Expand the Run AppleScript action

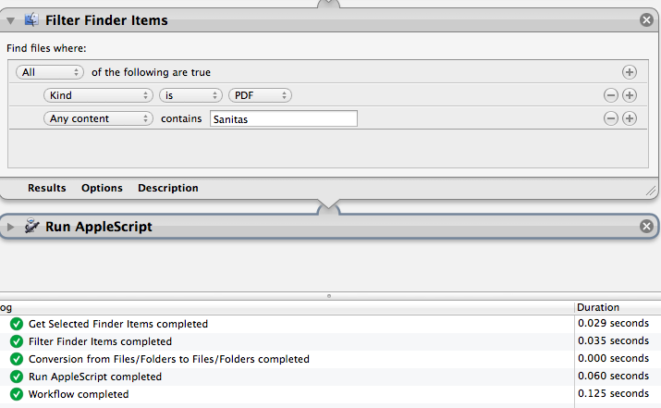pyautogui.click(x=10, y=227)
